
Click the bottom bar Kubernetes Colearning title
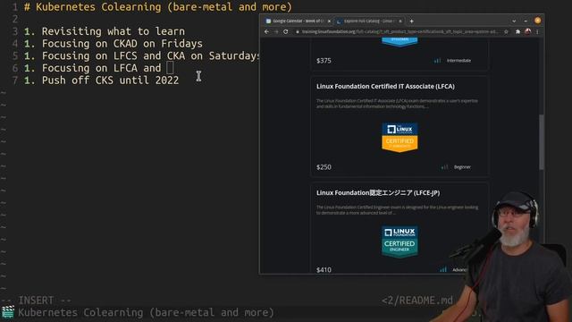tap(146, 313)
